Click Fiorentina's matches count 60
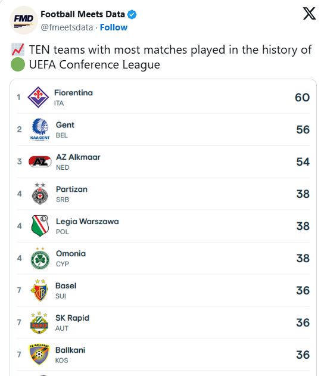The width and height of the screenshot is (324, 376). 302,97
